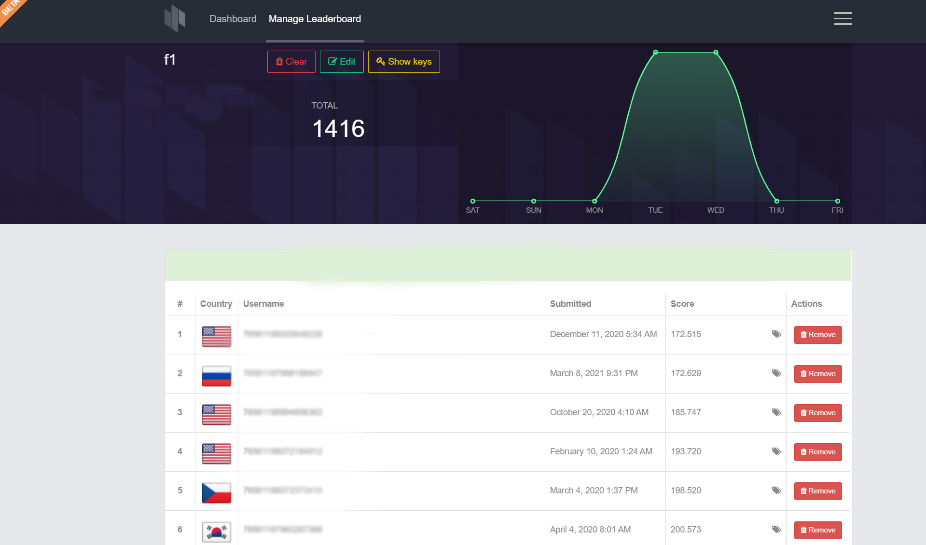Viewport: 926px width, 545px height.
Task: Open the Dashboard tab
Action: point(233,19)
